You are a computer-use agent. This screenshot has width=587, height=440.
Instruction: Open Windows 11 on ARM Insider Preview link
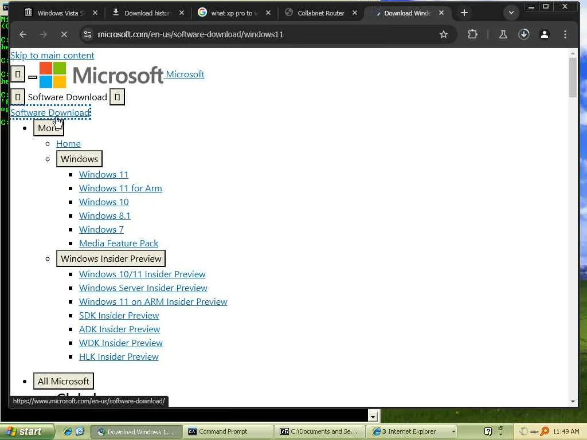pyautogui.click(x=153, y=302)
